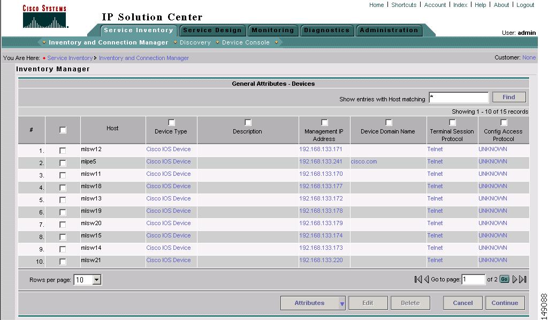Click the Edit button
This screenshot has width=548, height=320.
(x=368, y=303)
